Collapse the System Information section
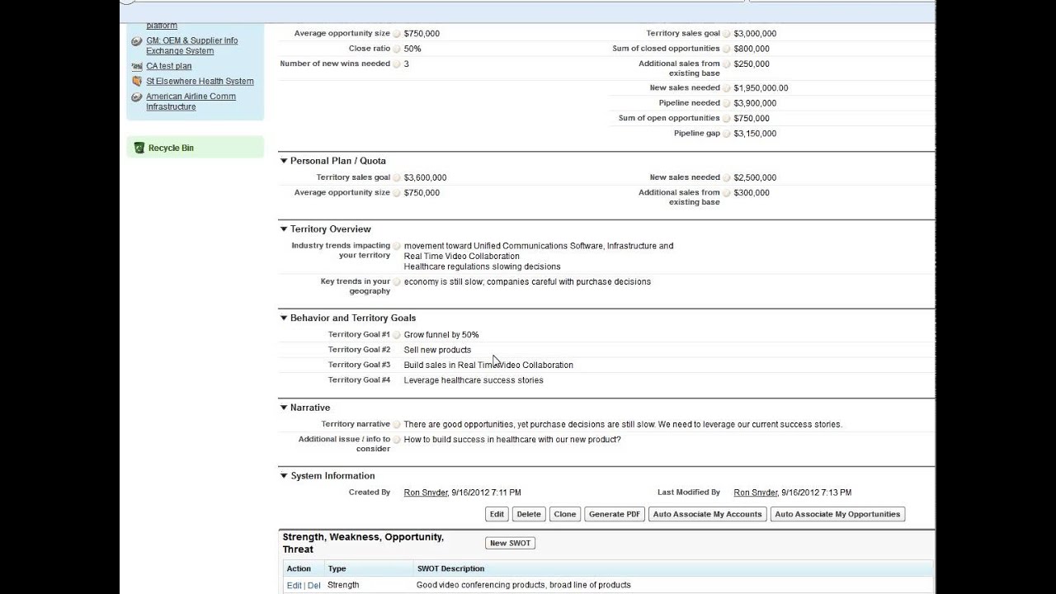The width and height of the screenshot is (1056, 594). pos(284,476)
